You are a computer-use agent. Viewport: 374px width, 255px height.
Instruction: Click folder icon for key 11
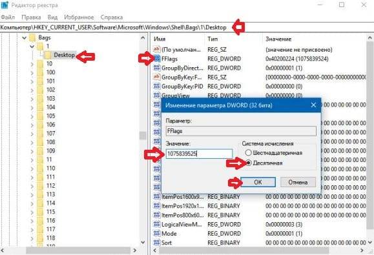tap(40, 159)
